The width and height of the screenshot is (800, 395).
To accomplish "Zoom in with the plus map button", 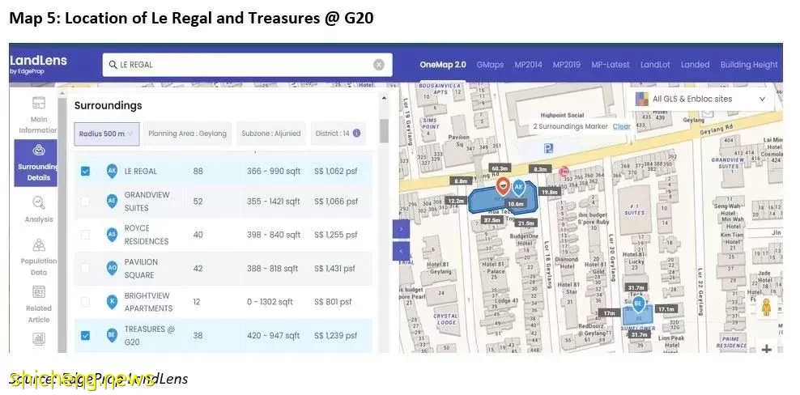I will coord(766,349).
